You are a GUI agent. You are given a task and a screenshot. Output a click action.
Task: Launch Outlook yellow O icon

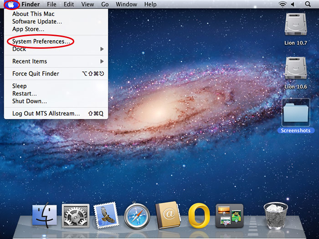[199, 216]
